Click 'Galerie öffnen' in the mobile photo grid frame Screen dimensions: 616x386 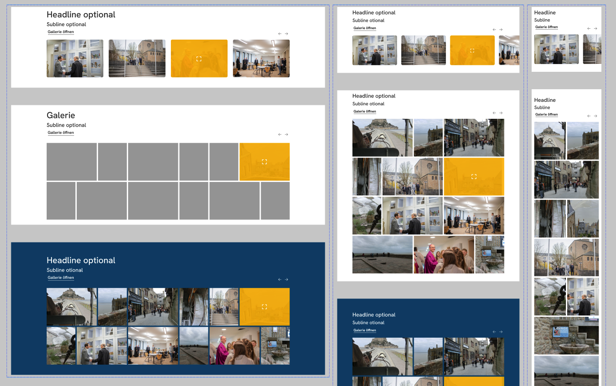(546, 114)
